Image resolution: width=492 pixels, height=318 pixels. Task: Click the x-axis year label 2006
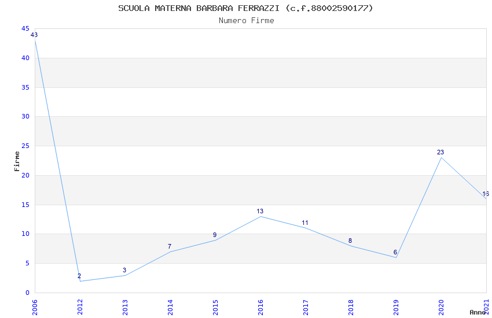tap(35, 307)
